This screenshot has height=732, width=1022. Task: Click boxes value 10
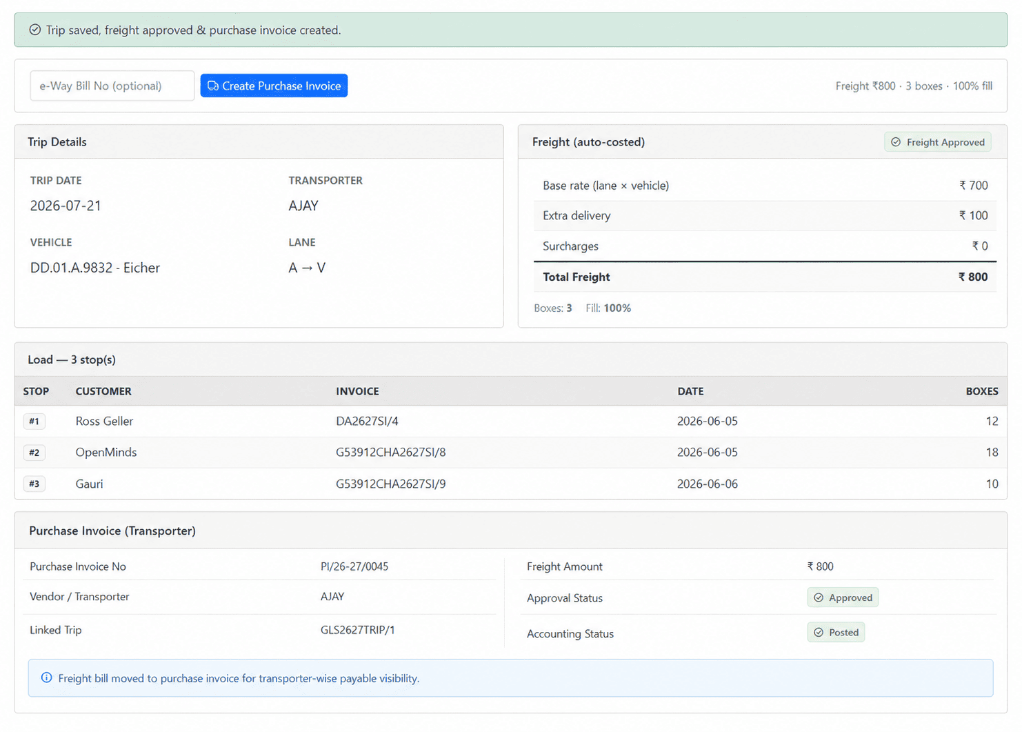(992, 484)
